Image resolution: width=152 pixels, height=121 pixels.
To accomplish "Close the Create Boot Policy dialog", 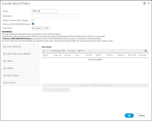I will click(149, 3).
